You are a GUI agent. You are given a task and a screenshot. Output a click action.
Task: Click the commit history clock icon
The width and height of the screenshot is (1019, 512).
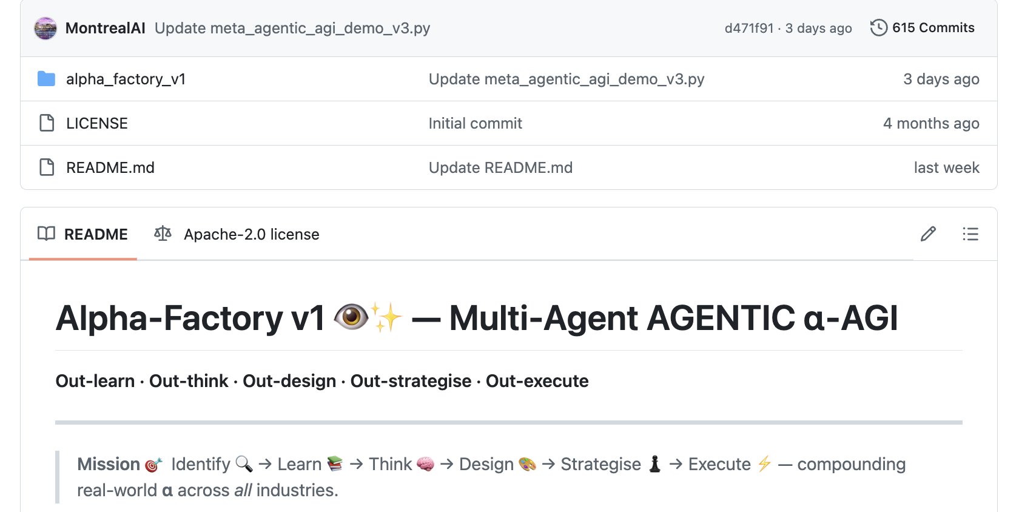[879, 28]
